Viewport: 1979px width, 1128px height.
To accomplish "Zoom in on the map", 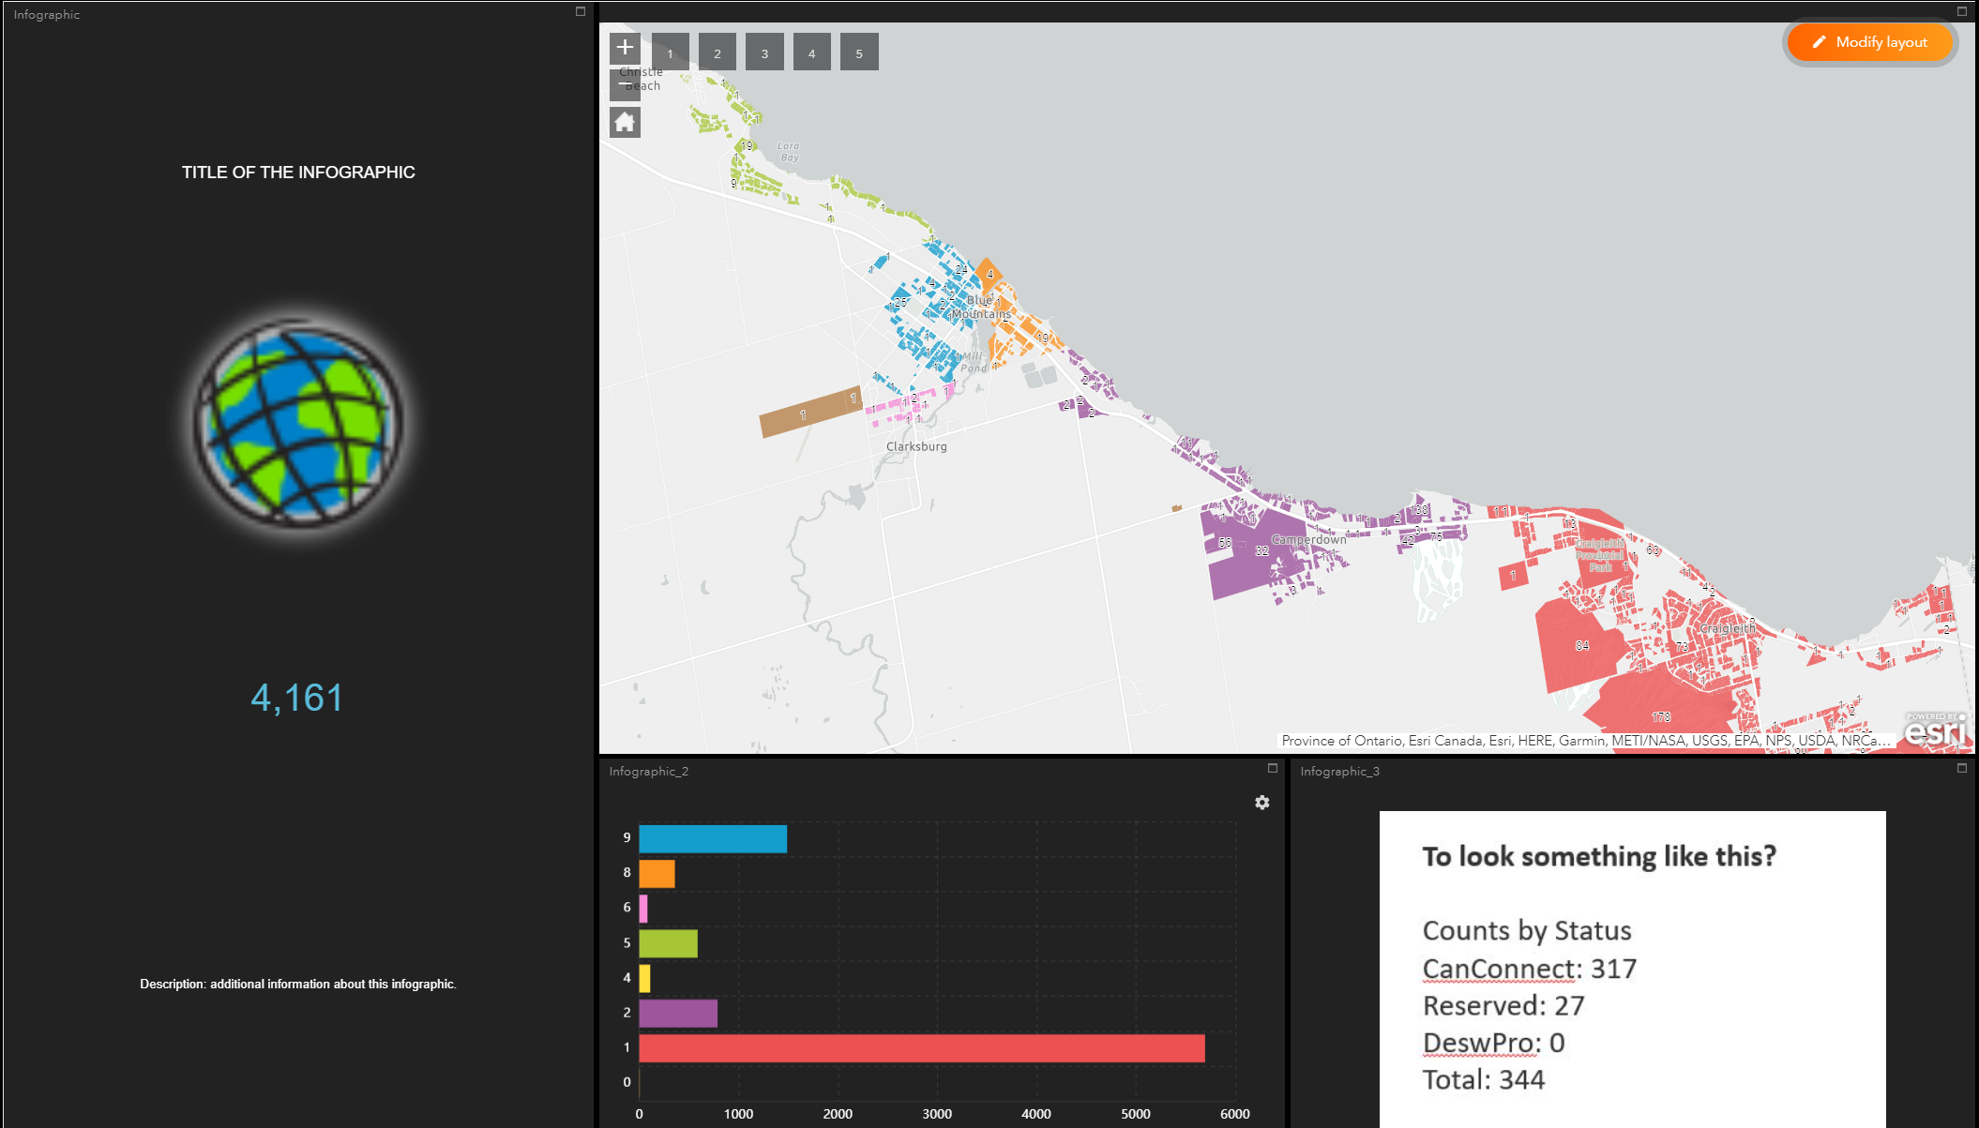I will click(625, 48).
